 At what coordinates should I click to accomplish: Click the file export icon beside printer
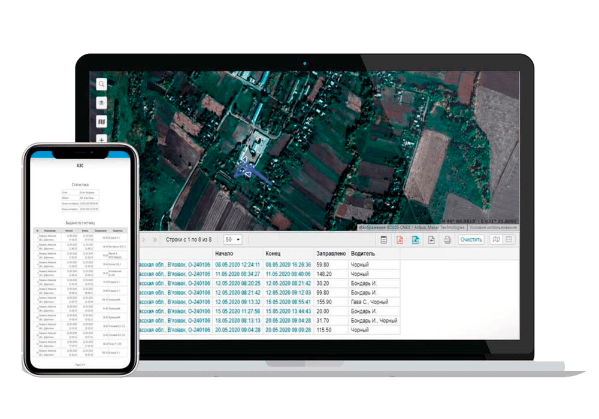[431, 240]
